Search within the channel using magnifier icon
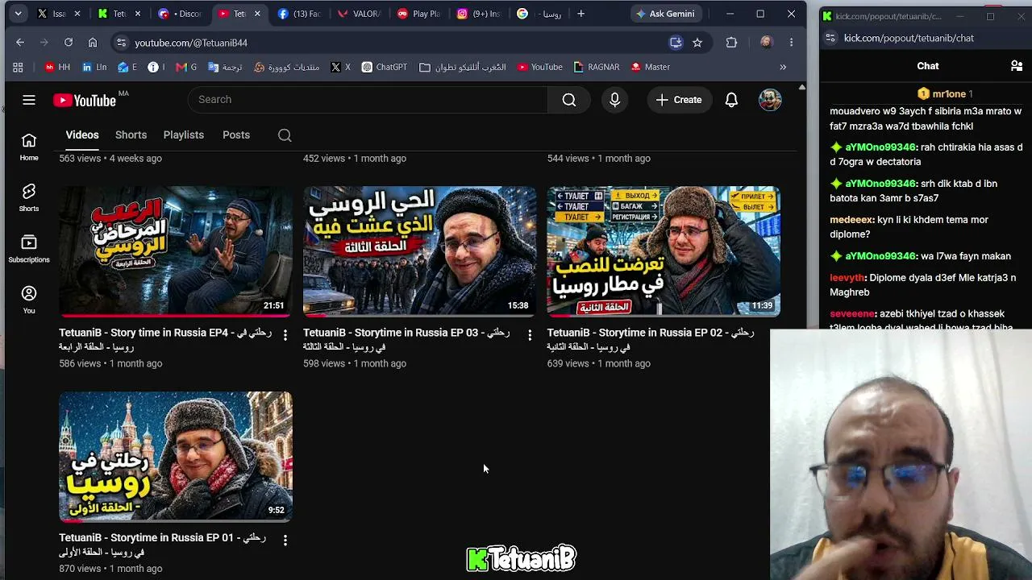 click(285, 135)
